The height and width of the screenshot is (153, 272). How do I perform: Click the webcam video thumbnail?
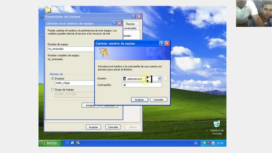tap(254, 13)
